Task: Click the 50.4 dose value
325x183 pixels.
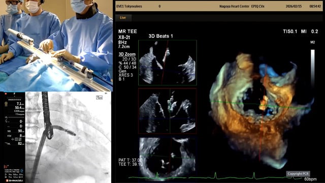Action: coord(19,108)
